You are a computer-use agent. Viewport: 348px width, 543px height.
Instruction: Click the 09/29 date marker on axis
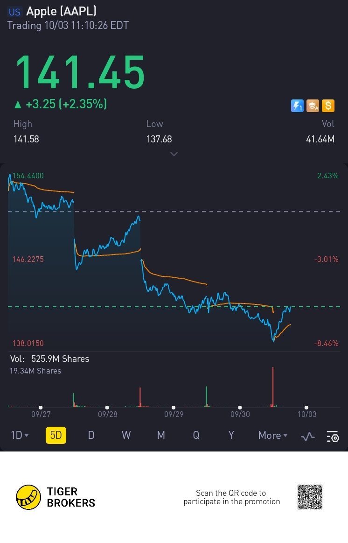(x=174, y=414)
